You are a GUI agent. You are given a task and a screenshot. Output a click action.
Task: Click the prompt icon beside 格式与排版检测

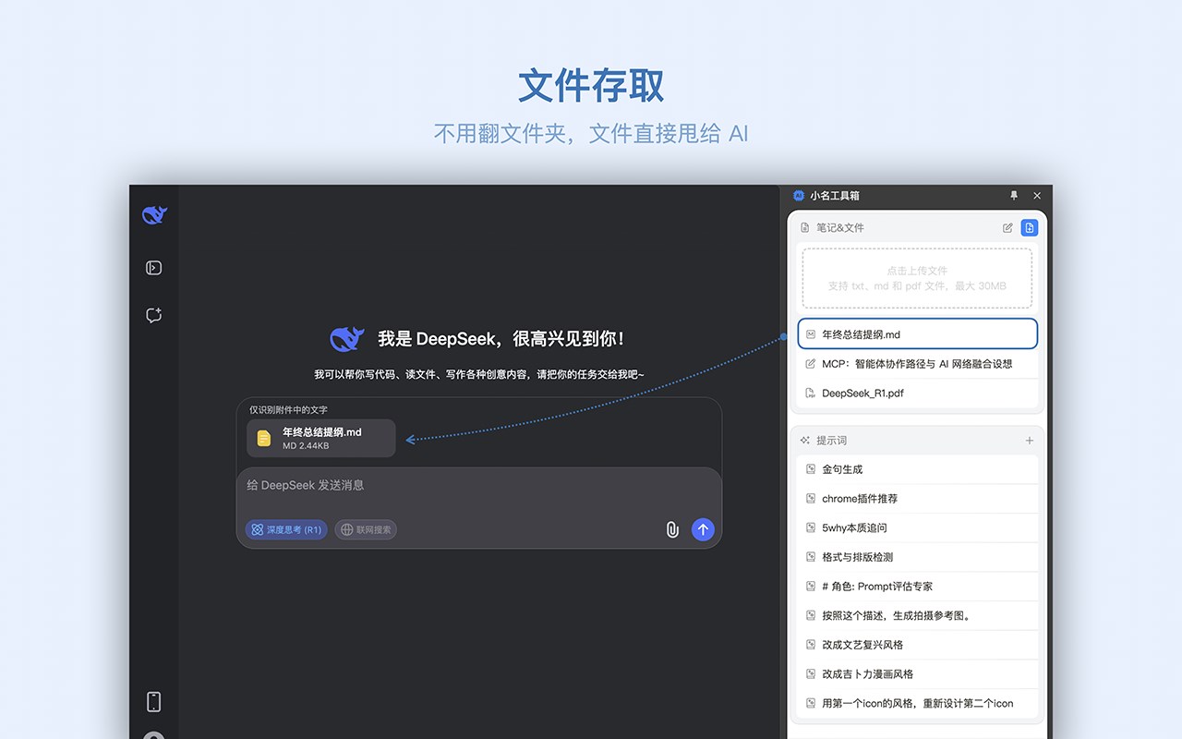811,557
